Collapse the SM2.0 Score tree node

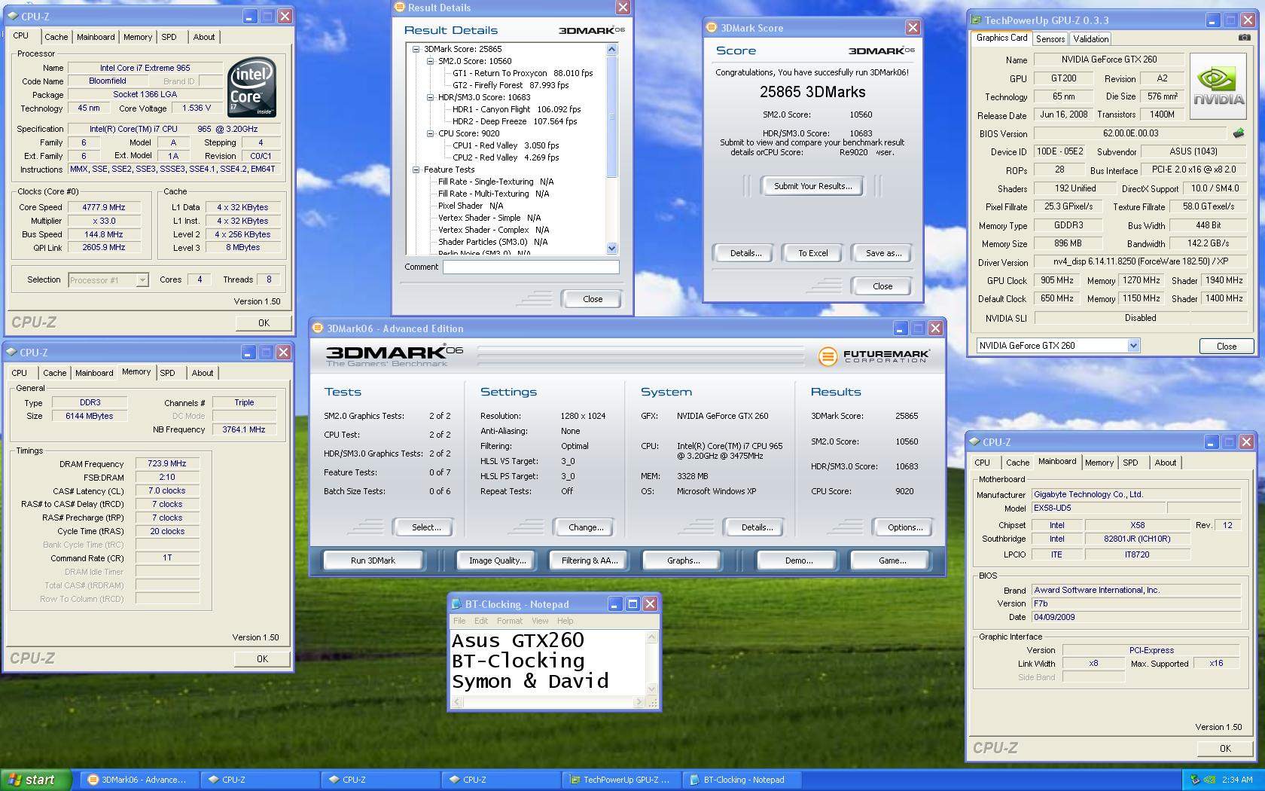[430, 61]
